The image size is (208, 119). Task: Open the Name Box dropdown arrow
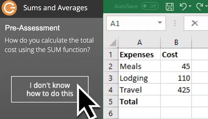[160, 23]
